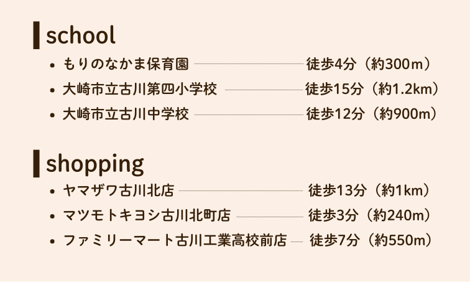Click the brown bar beside shopping heading
Viewport: 470px width, 282px height.
[37, 163]
